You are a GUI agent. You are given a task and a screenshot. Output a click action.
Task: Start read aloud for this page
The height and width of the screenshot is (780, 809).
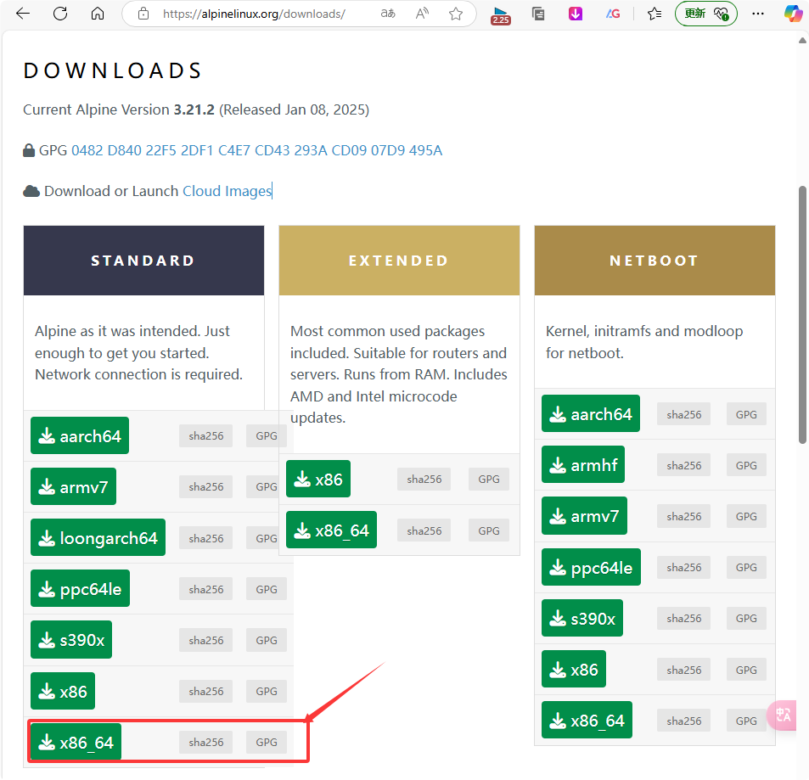(422, 14)
